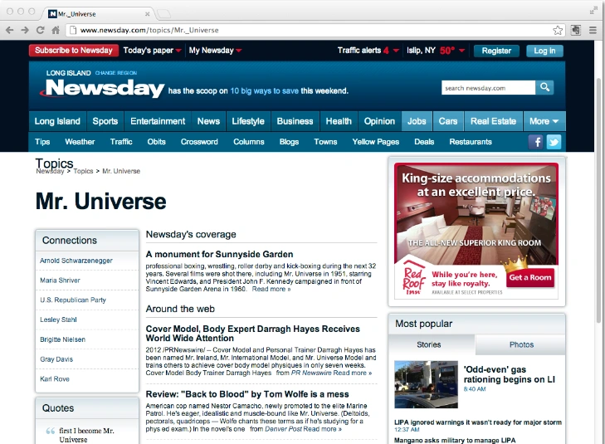This screenshot has height=444, width=605.
Task: Go back with the browser back arrow
Action: click(x=10, y=30)
